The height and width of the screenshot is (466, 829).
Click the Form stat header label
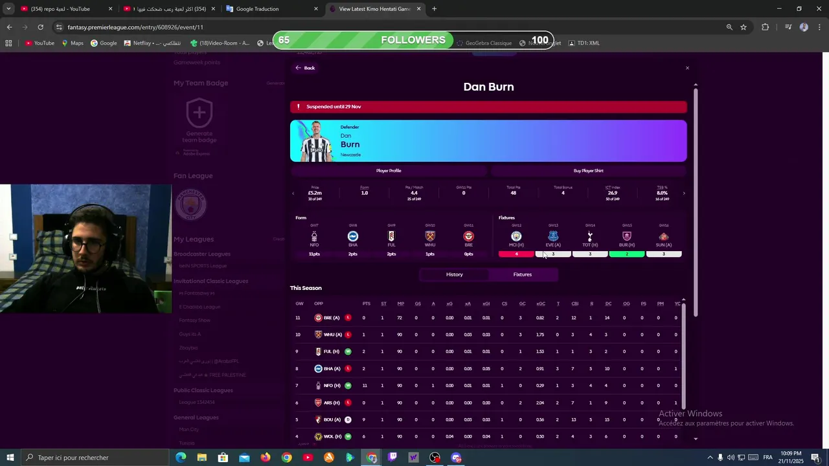click(365, 188)
